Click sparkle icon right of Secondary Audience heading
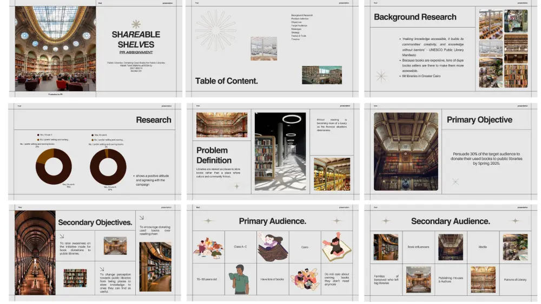541x304 pixels. tap(515, 221)
